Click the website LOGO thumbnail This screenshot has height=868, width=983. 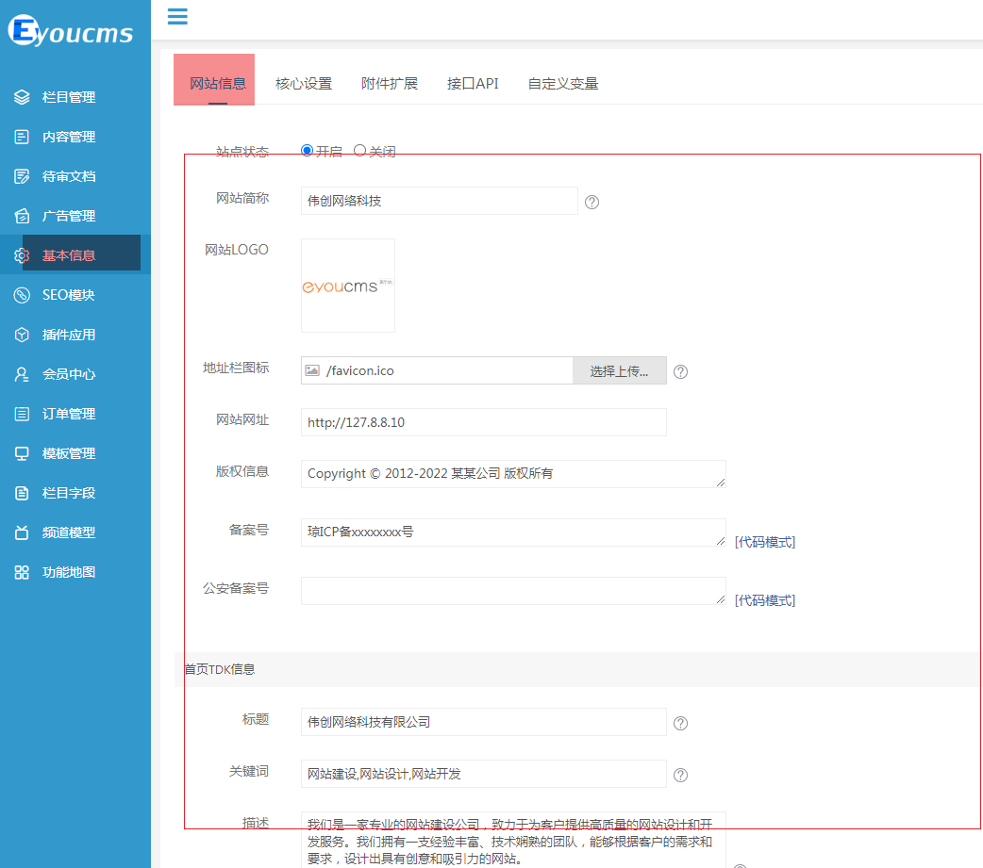(x=348, y=286)
